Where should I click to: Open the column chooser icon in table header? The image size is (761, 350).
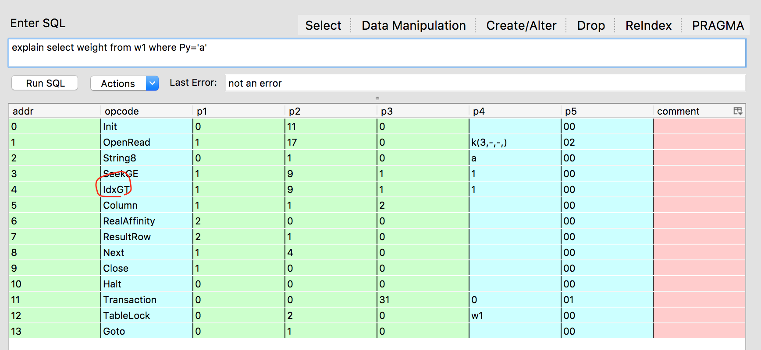(x=738, y=111)
